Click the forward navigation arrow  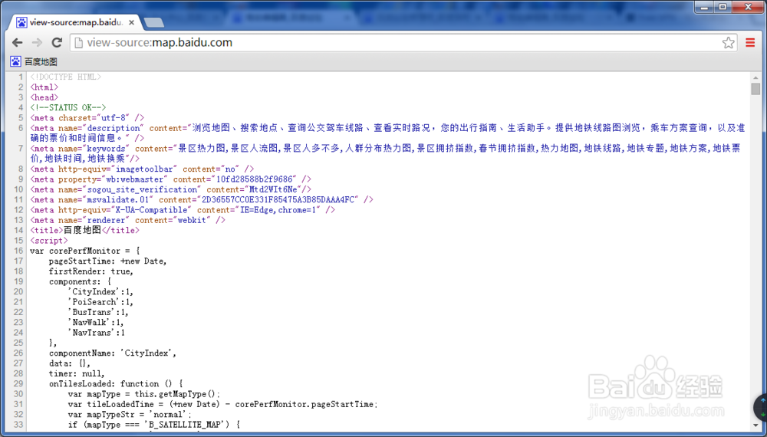(37, 42)
